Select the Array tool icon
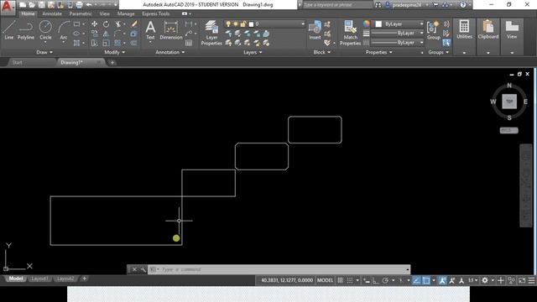The height and width of the screenshot is (302, 537). tap(117, 43)
